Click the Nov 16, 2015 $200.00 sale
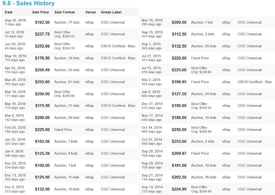275x195 pixels. point(179,22)
